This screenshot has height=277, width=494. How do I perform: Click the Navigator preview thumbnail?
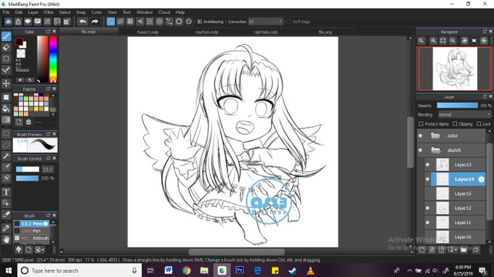point(454,69)
